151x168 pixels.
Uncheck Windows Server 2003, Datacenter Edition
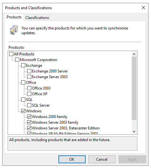coord(29,128)
